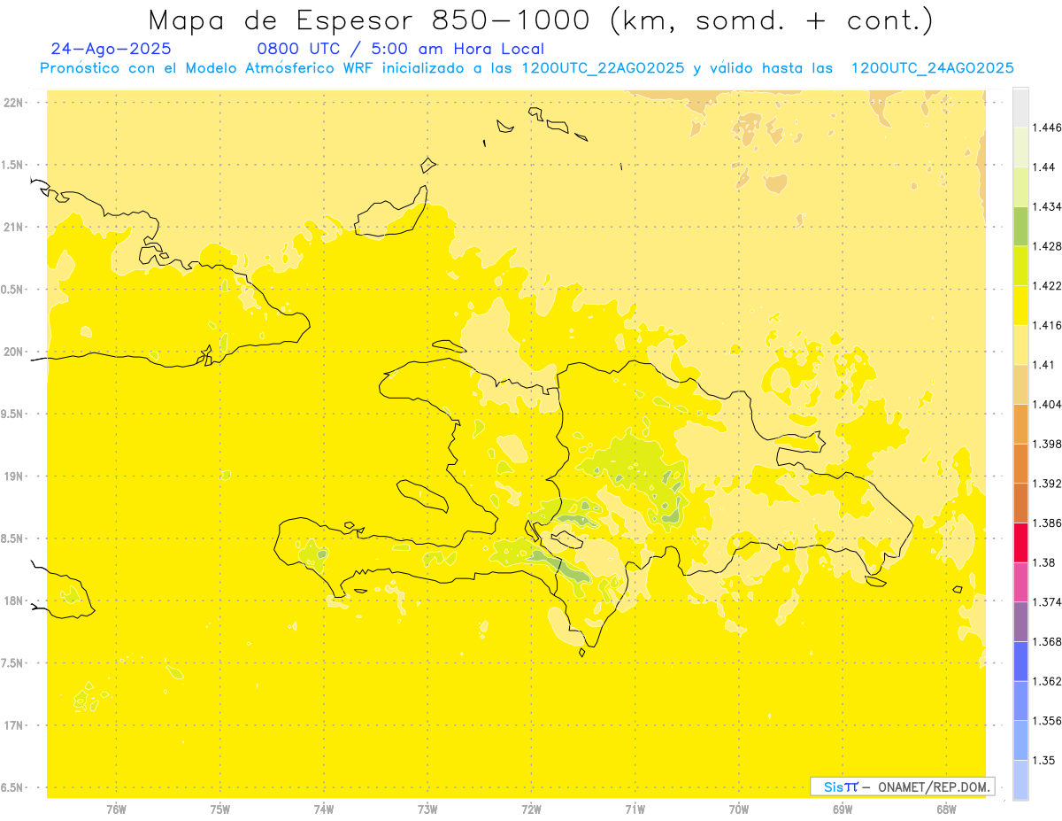Click the longitude label '71W'
This screenshot has height=821, width=1062.
(x=635, y=809)
